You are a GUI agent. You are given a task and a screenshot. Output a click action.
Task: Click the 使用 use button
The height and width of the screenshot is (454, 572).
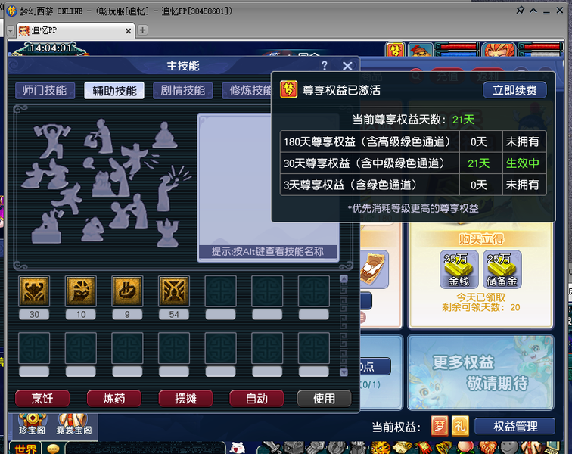click(x=324, y=398)
